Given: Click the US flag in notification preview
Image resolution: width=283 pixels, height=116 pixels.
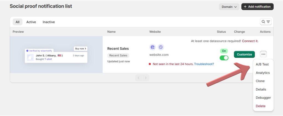Looking at the screenshot, I should [x=59, y=56].
